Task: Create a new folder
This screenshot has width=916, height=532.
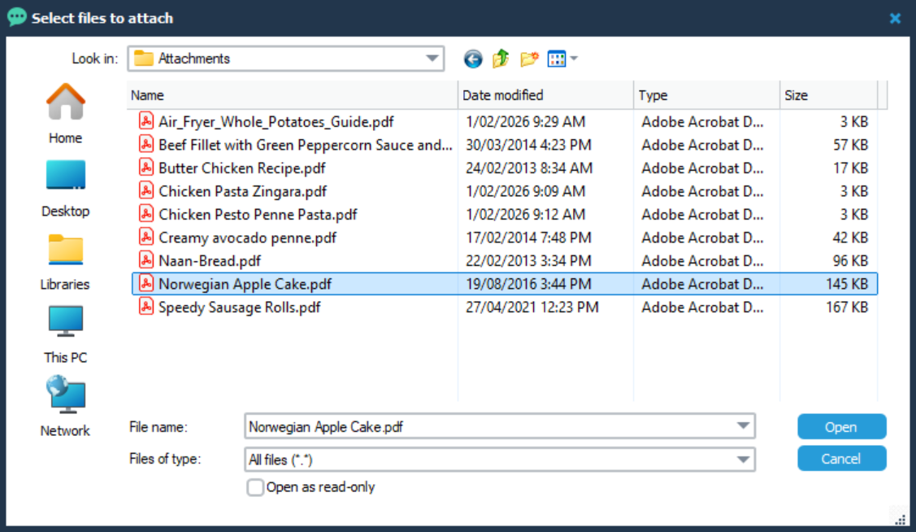Action: click(x=529, y=59)
